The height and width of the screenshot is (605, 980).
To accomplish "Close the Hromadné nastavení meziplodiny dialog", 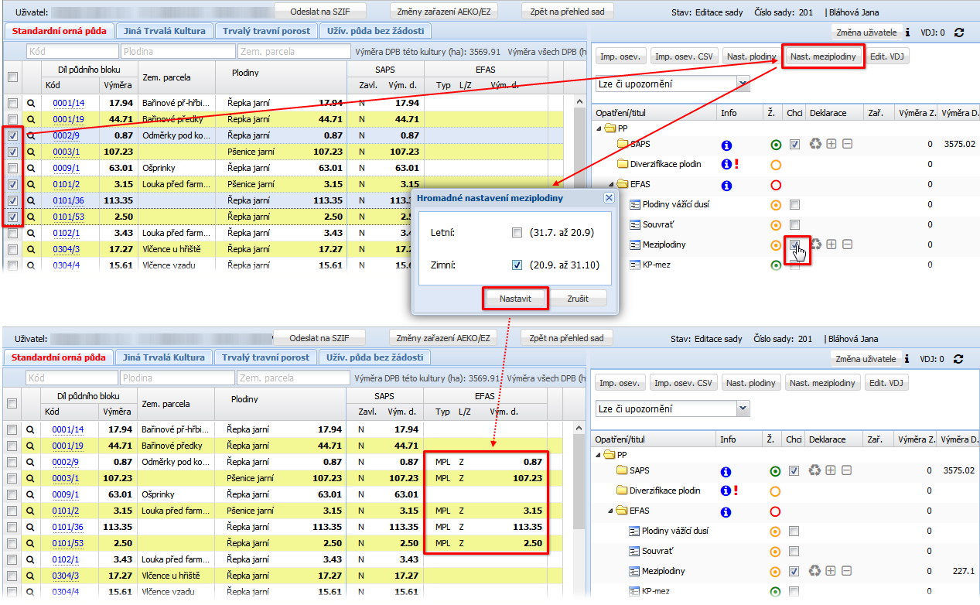I will [609, 198].
